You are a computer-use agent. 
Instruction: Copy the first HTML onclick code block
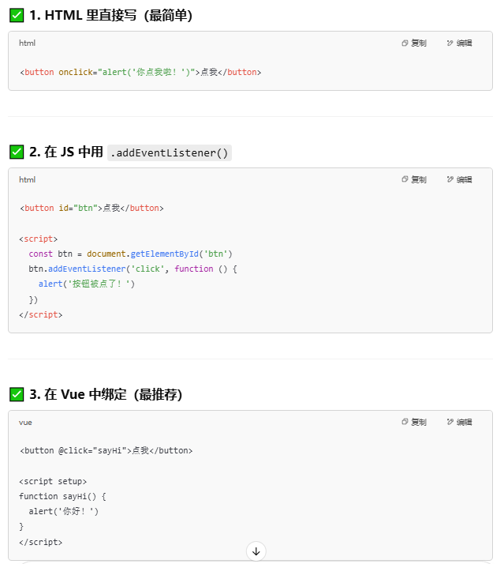pos(414,43)
